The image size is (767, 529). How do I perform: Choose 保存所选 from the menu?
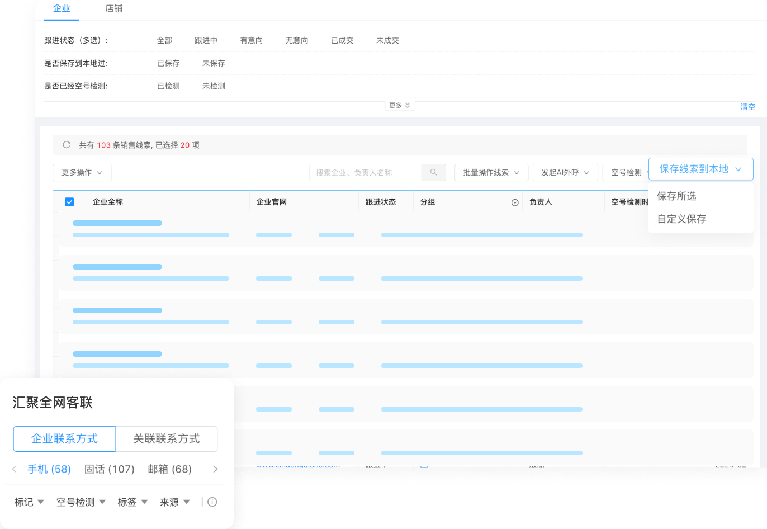(677, 196)
